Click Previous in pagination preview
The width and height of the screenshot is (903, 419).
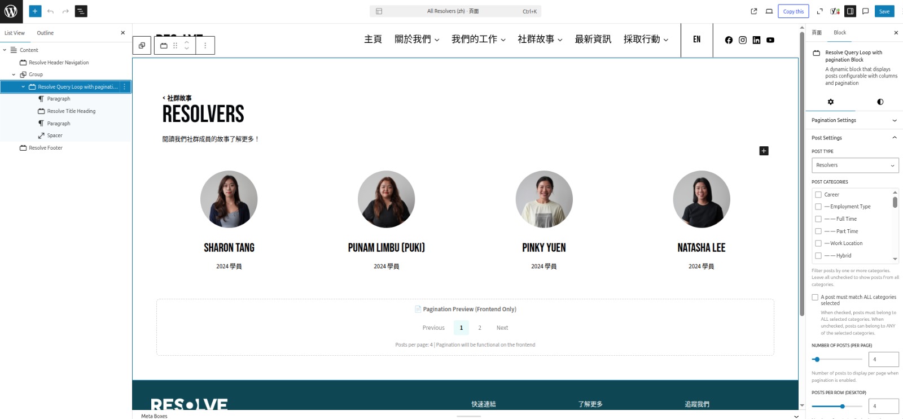click(433, 328)
